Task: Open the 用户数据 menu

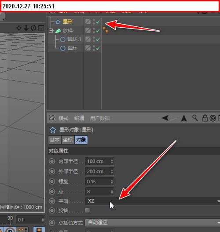Action: pos(100,118)
